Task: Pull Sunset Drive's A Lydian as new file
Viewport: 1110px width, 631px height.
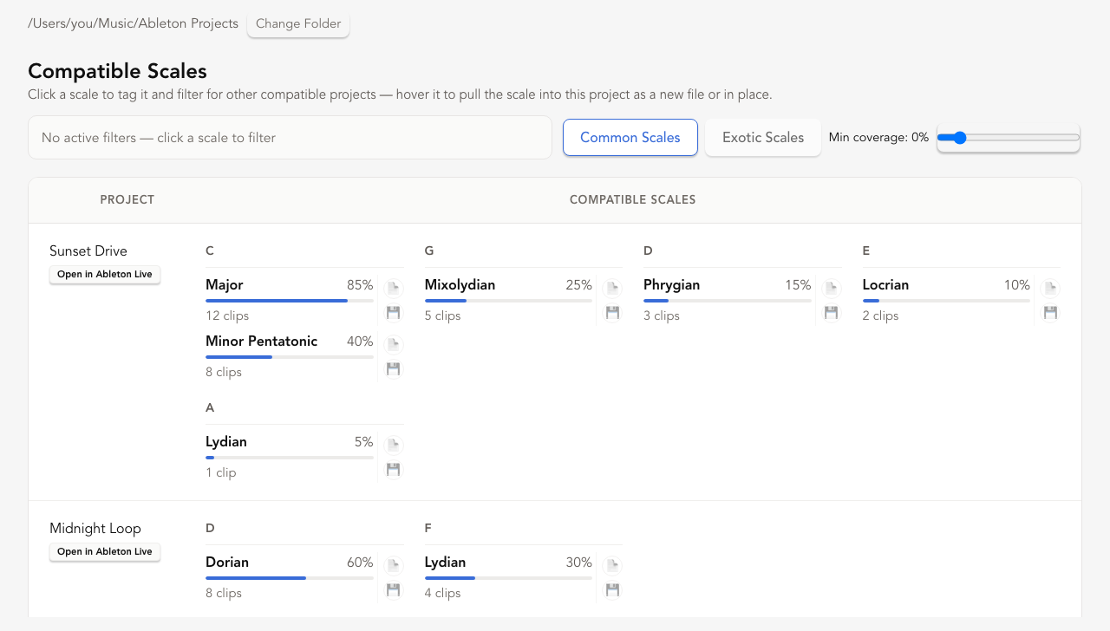Action: coord(394,446)
